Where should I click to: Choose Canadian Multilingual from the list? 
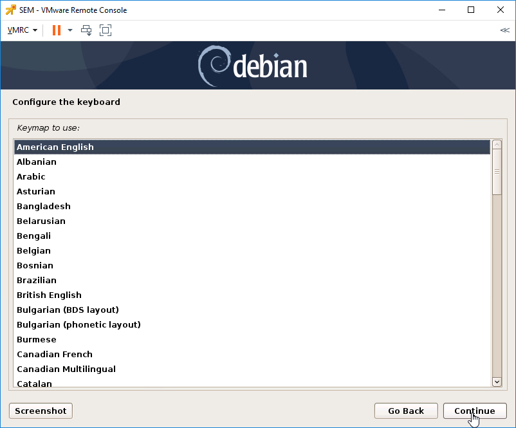pyautogui.click(x=252, y=369)
